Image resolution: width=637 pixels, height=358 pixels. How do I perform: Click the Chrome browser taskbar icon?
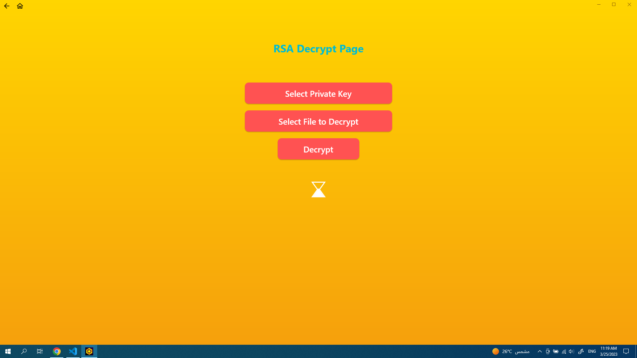56,351
